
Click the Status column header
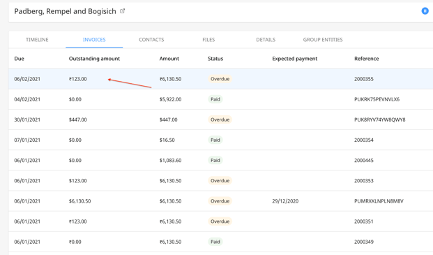click(x=215, y=59)
